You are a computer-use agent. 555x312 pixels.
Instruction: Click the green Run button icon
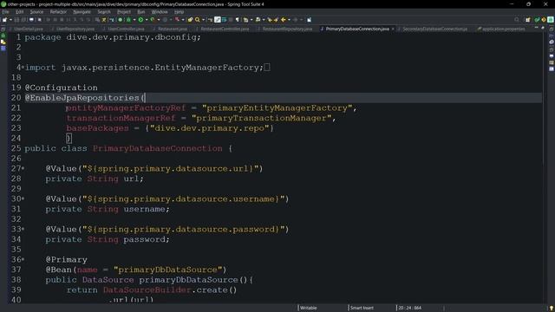pyautogui.click(x=140, y=19)
